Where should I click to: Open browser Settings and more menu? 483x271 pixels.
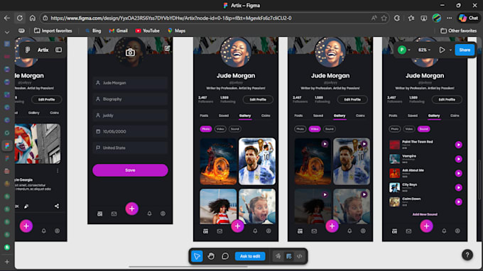pos(450,18)
